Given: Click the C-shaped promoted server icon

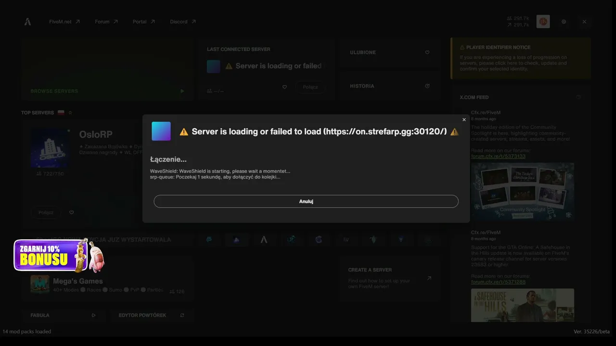Looking at the screenshot, I should (319, 239).
